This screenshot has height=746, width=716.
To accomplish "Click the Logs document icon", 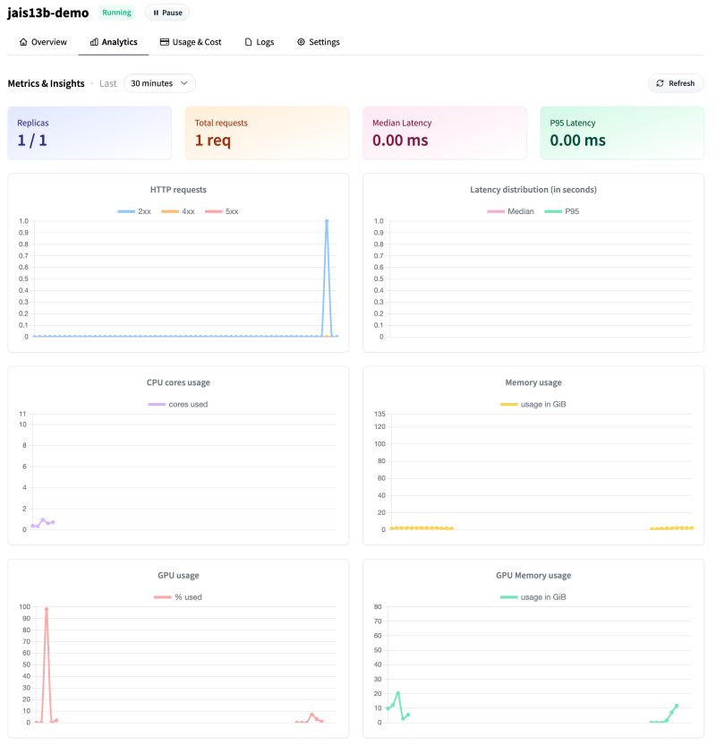I will 248,42.
